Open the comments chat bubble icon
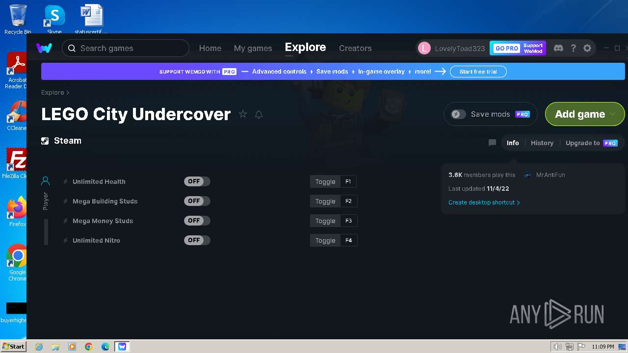The height and width of the screenshot is (353, 628). (x=492, y=143)
